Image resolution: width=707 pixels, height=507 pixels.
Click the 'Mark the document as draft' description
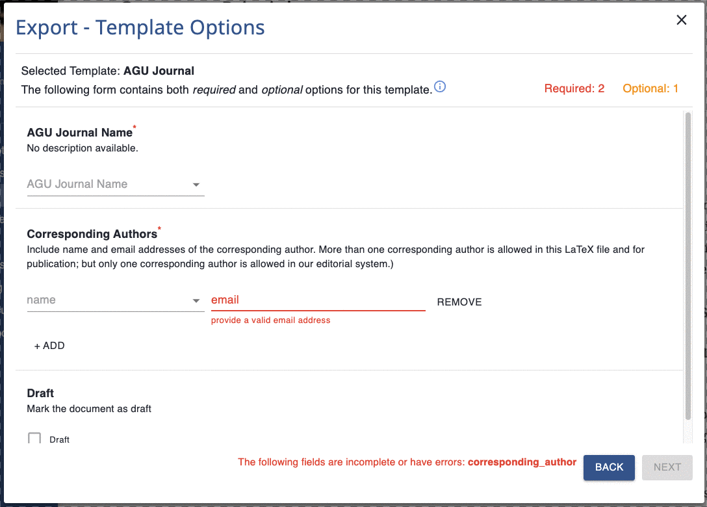tap(89, 409)
